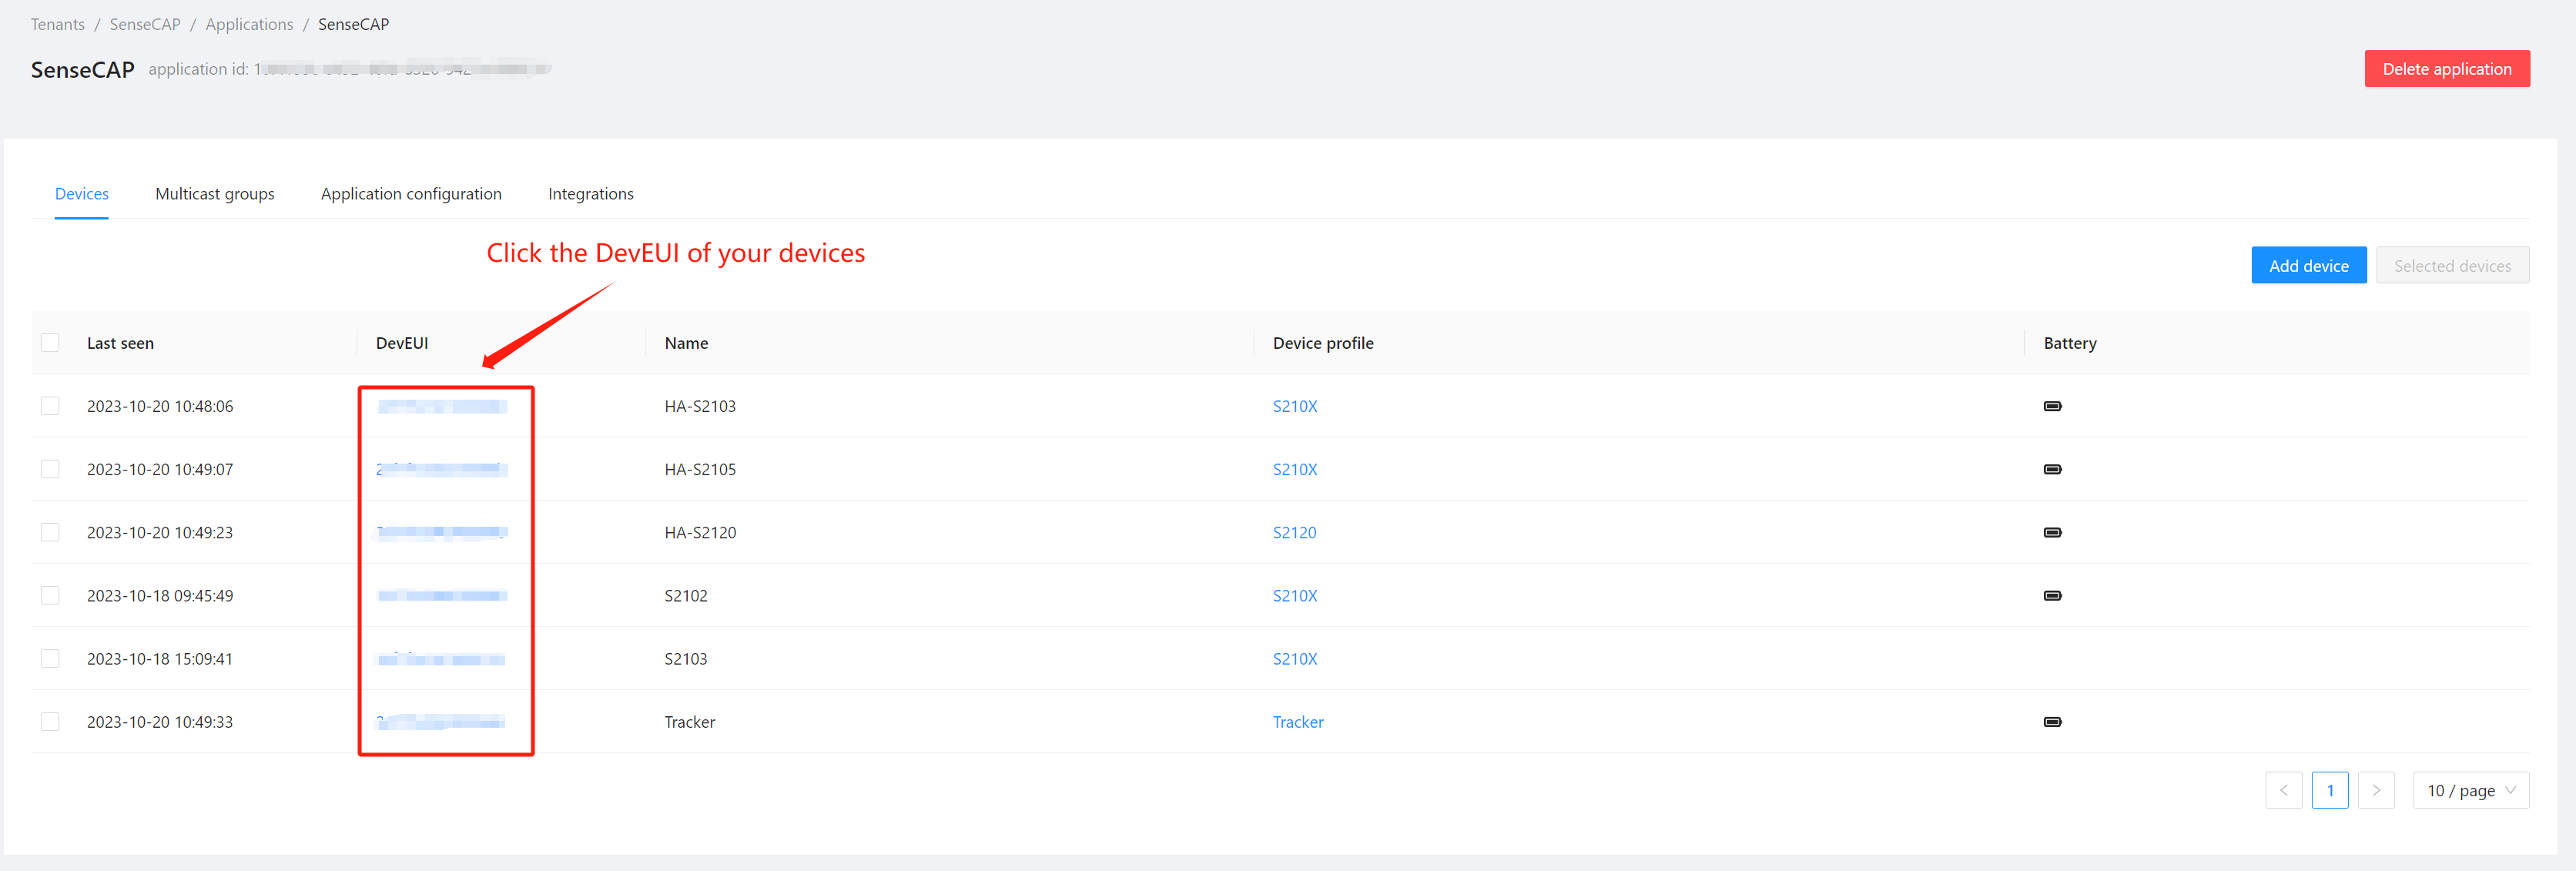Open the S2120 device profile link
Viewport: 2576px width, 871px height.
pyautogui.click(x=1294, y=532)
